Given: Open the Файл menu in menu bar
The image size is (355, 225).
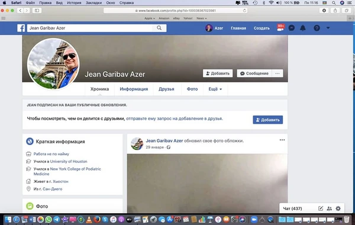Looking at the screenshot, I should pyautogui.click(x=30, y=3).
